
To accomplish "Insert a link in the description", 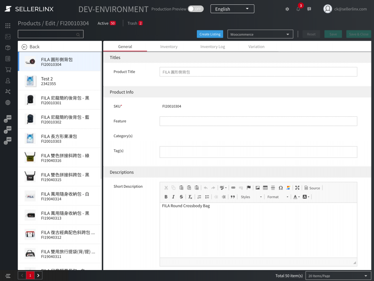I will pyautogui.click(x=233, y=188).
